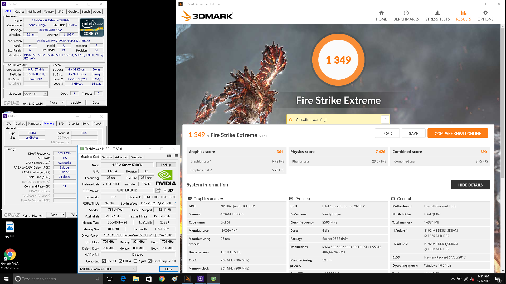Open the Generic VGA video card shortcut
Image resolution: width=506 pixels, height=284 pixels.
[10, 259]
